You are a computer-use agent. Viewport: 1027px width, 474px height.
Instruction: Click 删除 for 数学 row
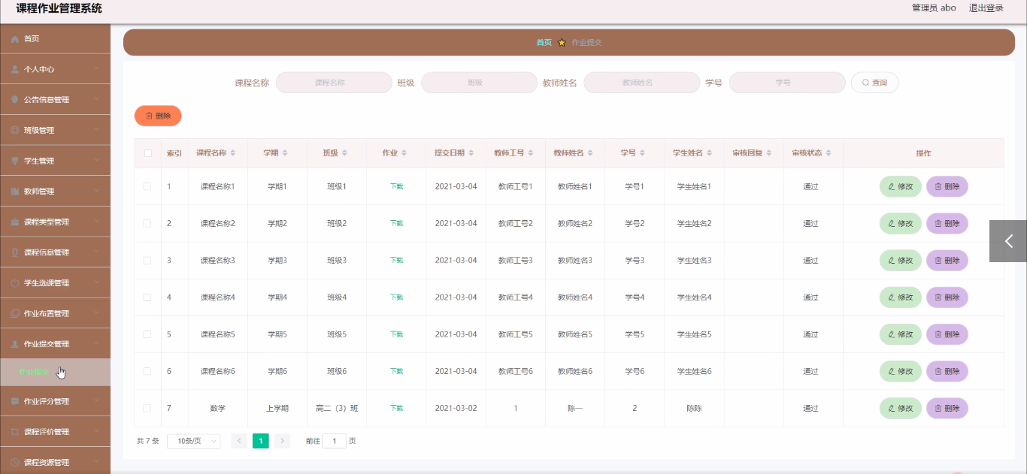tap(947, 408)
